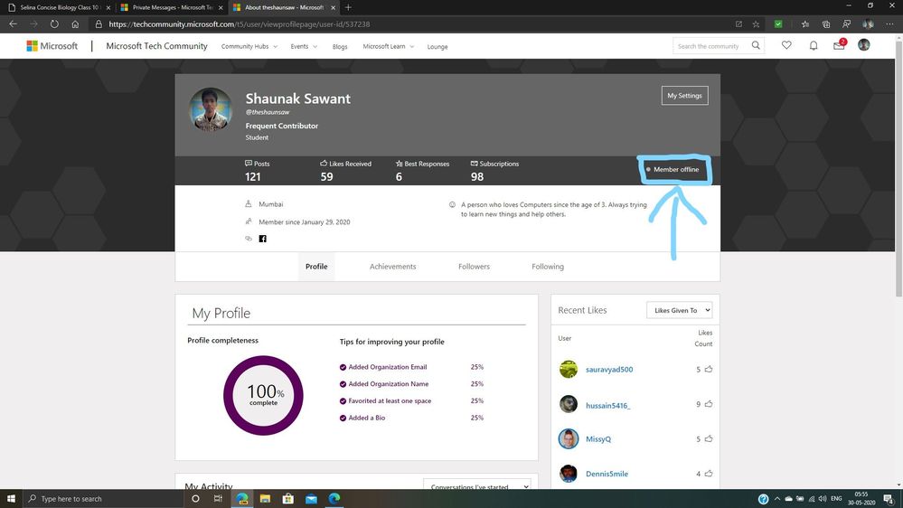
Task: Click Favorited at least one space tip
Action: pos(390,400)
